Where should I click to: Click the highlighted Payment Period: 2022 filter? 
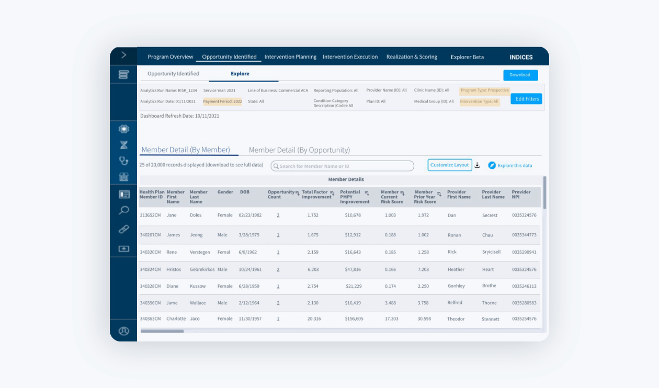point(222,101)
